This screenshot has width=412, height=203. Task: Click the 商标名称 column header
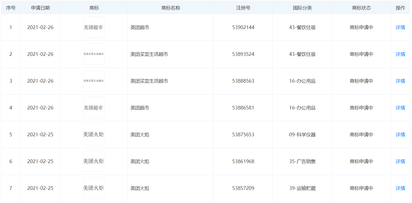pyautogui.click(x=171, y=8)
